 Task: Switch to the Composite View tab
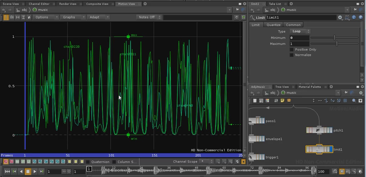coord(97,4)
